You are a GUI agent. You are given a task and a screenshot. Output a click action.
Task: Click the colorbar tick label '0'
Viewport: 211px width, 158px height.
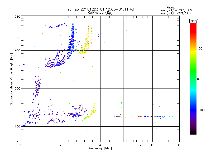(198, 79)
